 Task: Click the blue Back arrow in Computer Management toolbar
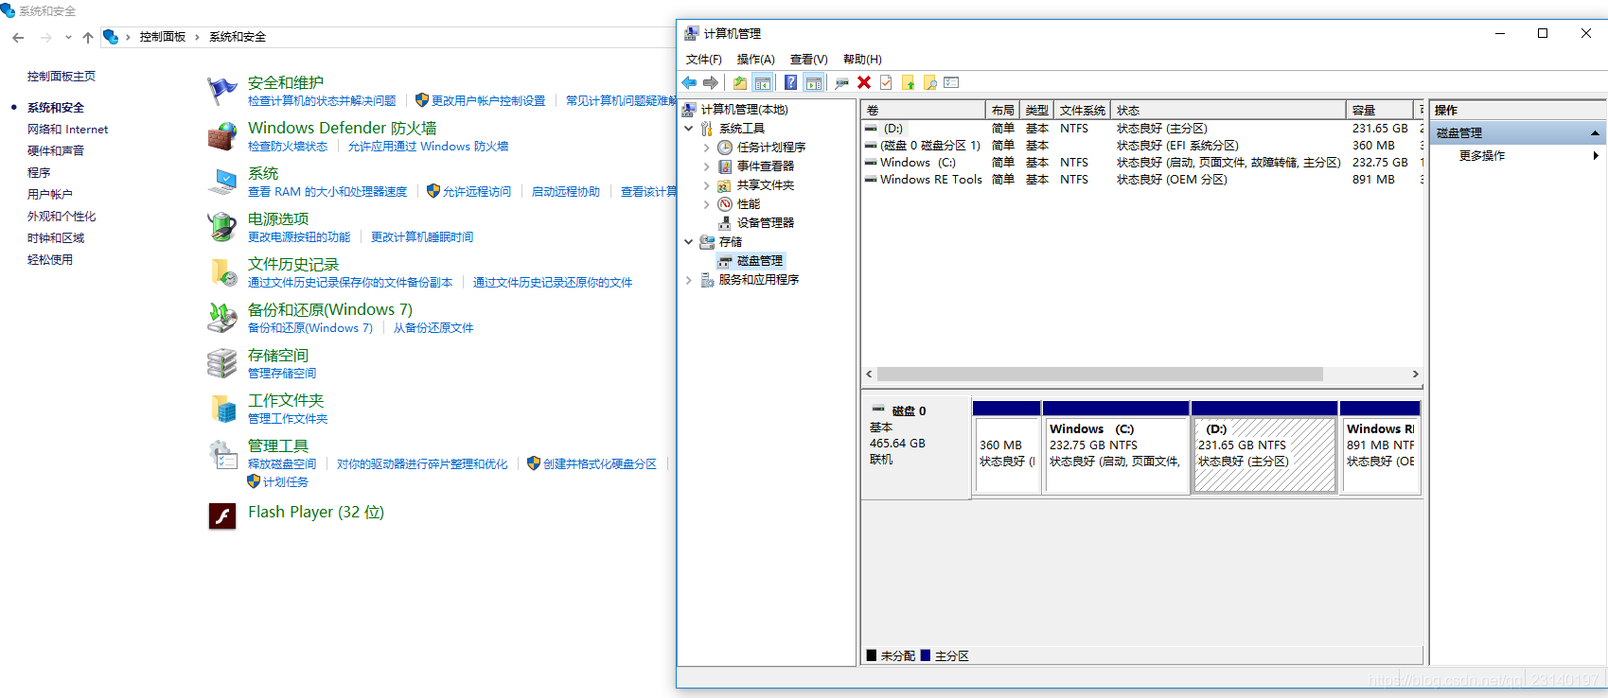(x=689, y=83)
